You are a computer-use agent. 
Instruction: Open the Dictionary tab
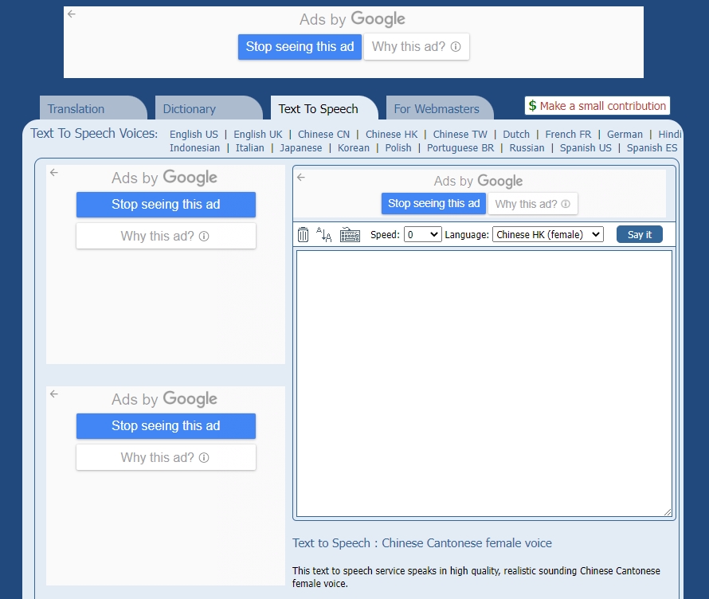pos(190,109)
